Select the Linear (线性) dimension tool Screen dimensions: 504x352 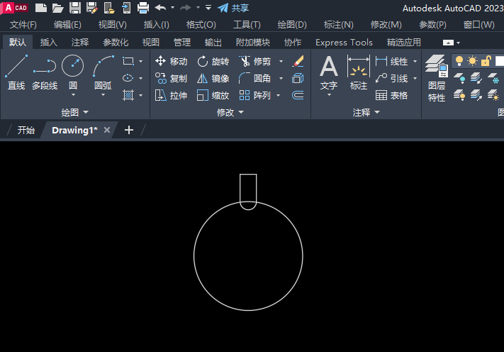pyautogui.click(x=391, y=61)
